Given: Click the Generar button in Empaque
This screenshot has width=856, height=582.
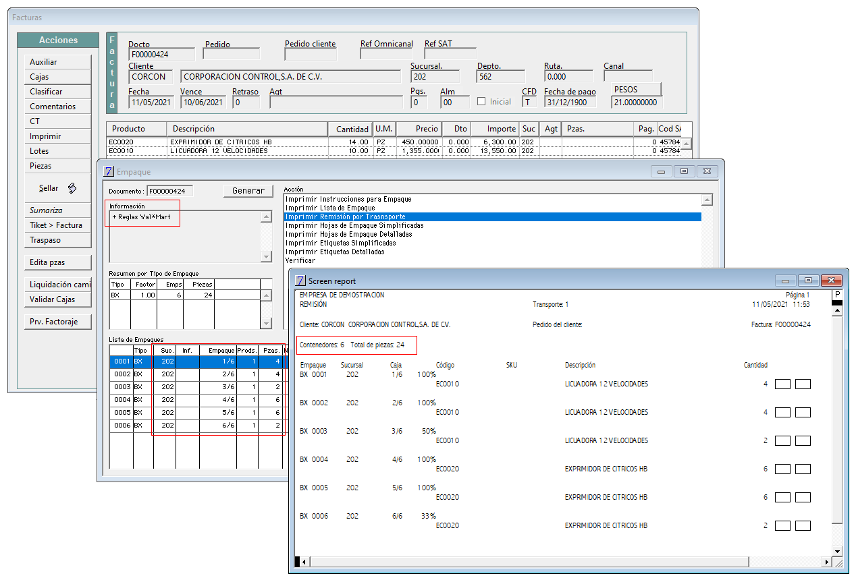Looking at the screenshot, I should 248,191.
